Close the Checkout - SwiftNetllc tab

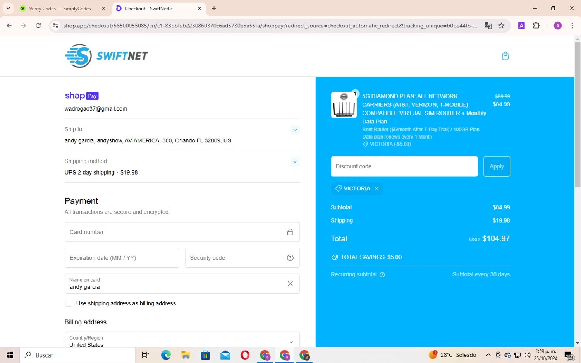[199, 8]
